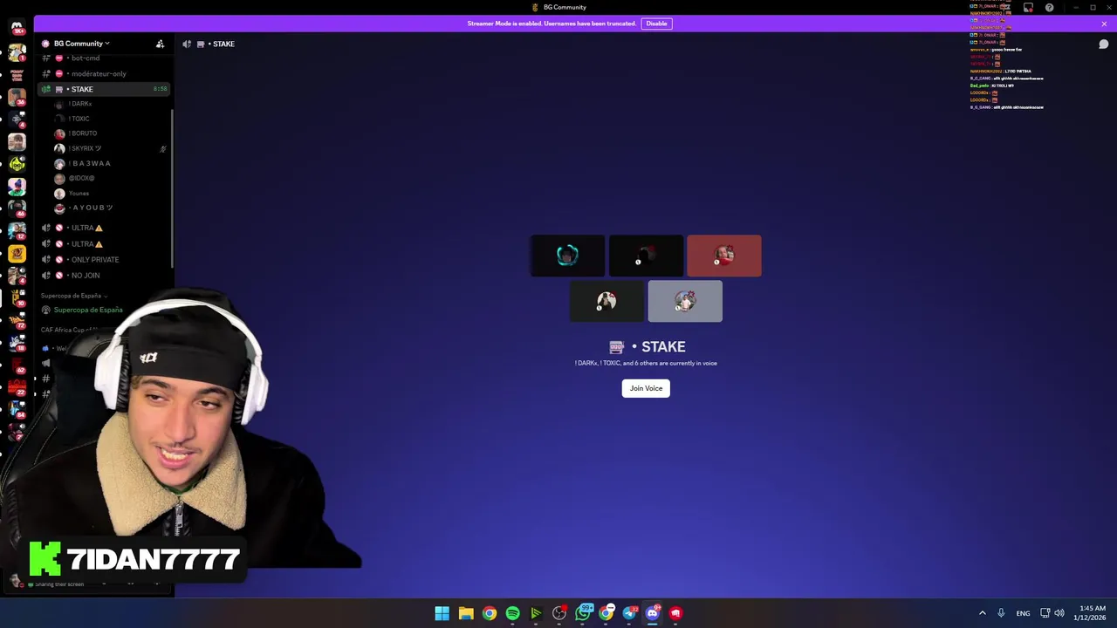Image resolution: width=1117 pixels, height=628 pixels.
Task: Click the microphone icon in system tray
Action: pyautogui.click(x=1001, y=613)
